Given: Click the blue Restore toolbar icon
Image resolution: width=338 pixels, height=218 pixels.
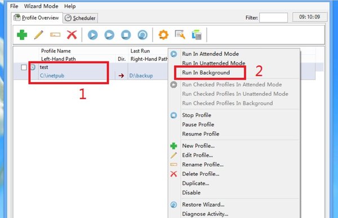Looking at the screenshot, I should coord(143,35).
